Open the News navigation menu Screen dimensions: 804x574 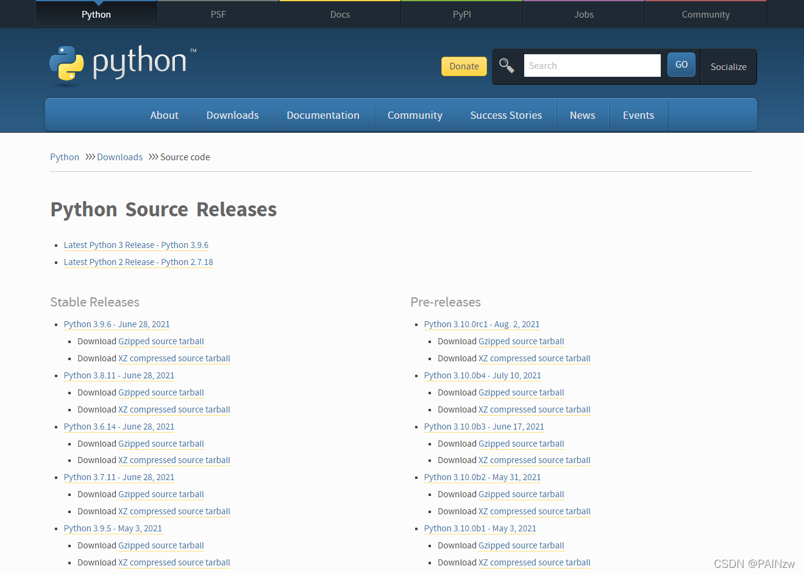click(583, 115)
